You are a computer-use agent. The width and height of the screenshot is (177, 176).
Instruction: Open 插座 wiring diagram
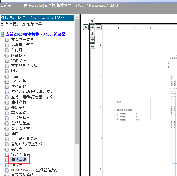[x=15, y=133]
